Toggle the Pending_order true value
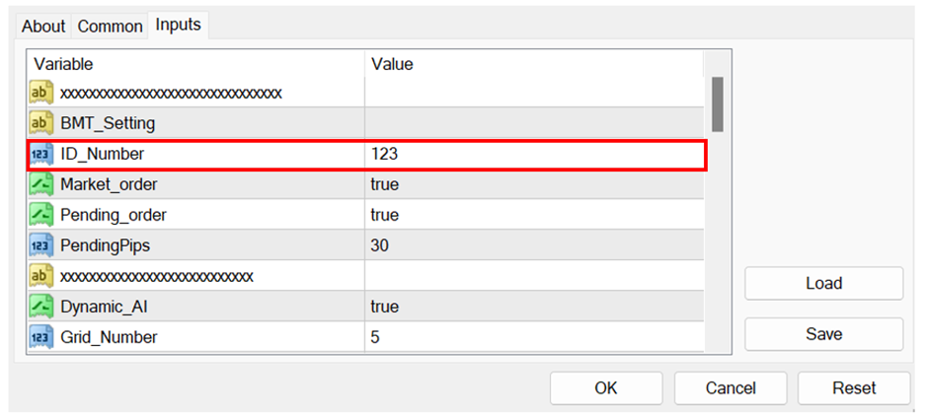This screenshot has height=415, width=928. 385,215
